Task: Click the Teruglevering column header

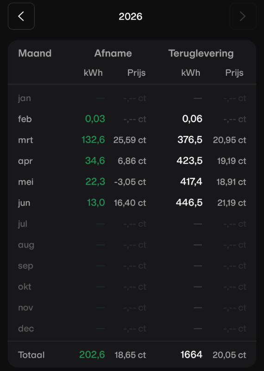Action: click(x=201, y=53)
